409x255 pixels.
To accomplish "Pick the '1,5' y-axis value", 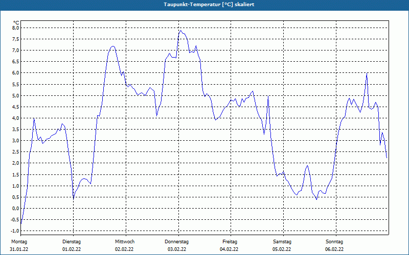I will pos(16,174).
